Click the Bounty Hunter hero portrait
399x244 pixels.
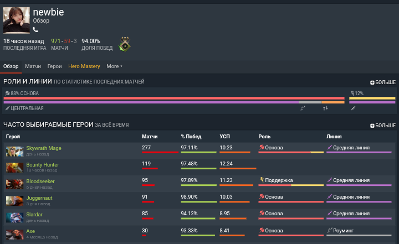pyautogui.click(x=14, y=168)
